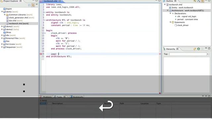Click the Outline view tab

[x=169, y=1]
